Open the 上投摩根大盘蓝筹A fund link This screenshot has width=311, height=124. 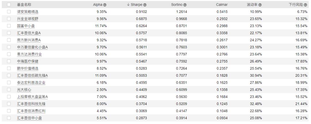(32, 97)
